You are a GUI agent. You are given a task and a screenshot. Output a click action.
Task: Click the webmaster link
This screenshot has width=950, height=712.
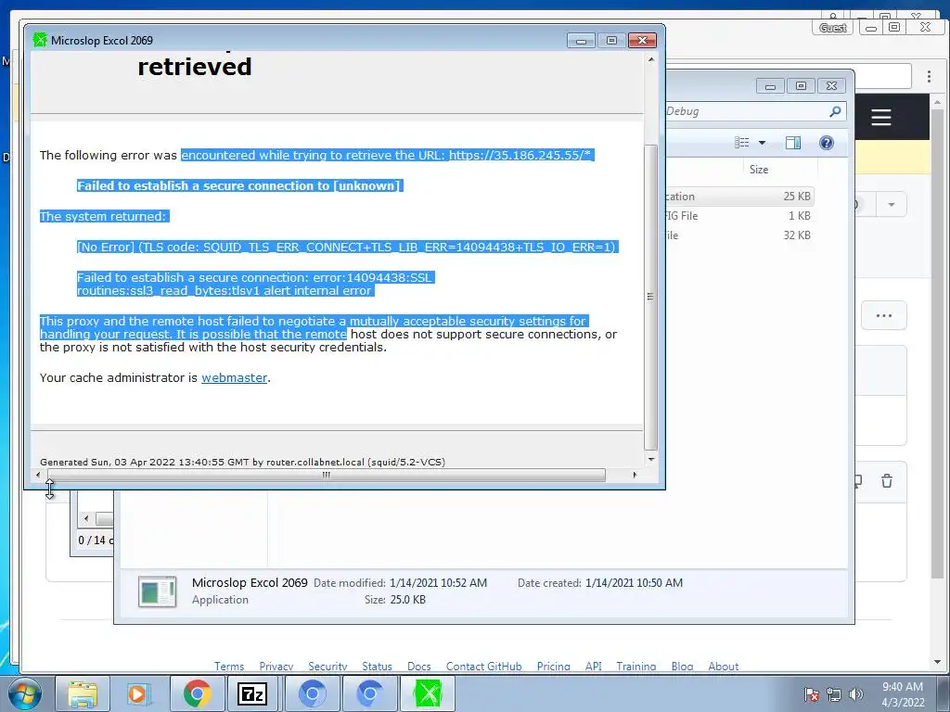pyautogui.click(x=234, y=378)
